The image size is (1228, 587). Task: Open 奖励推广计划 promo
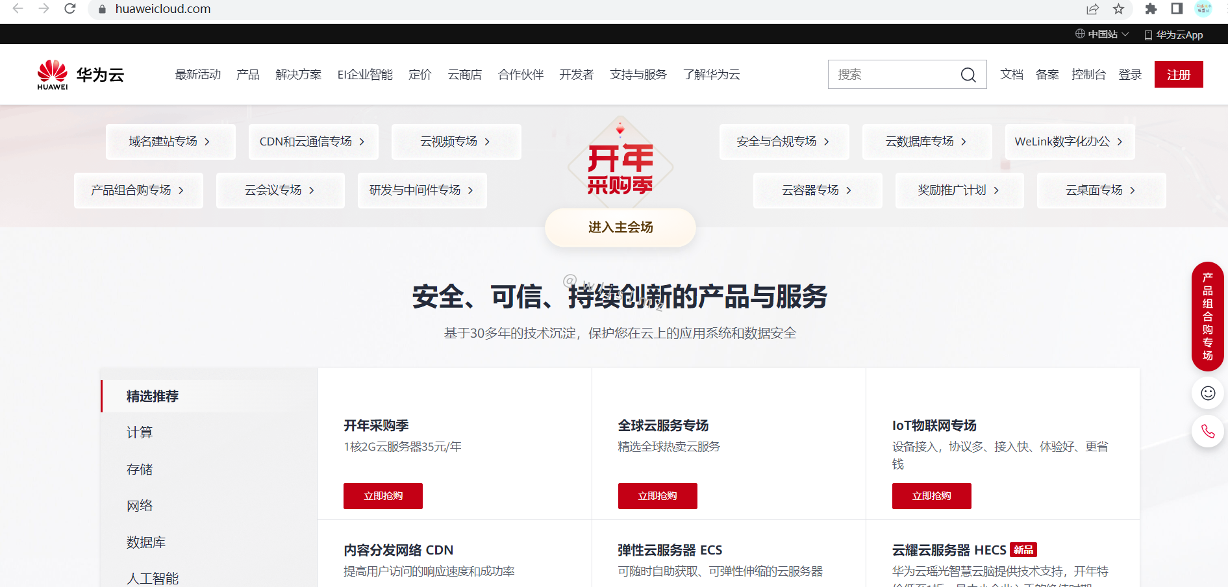click(959, 190)
